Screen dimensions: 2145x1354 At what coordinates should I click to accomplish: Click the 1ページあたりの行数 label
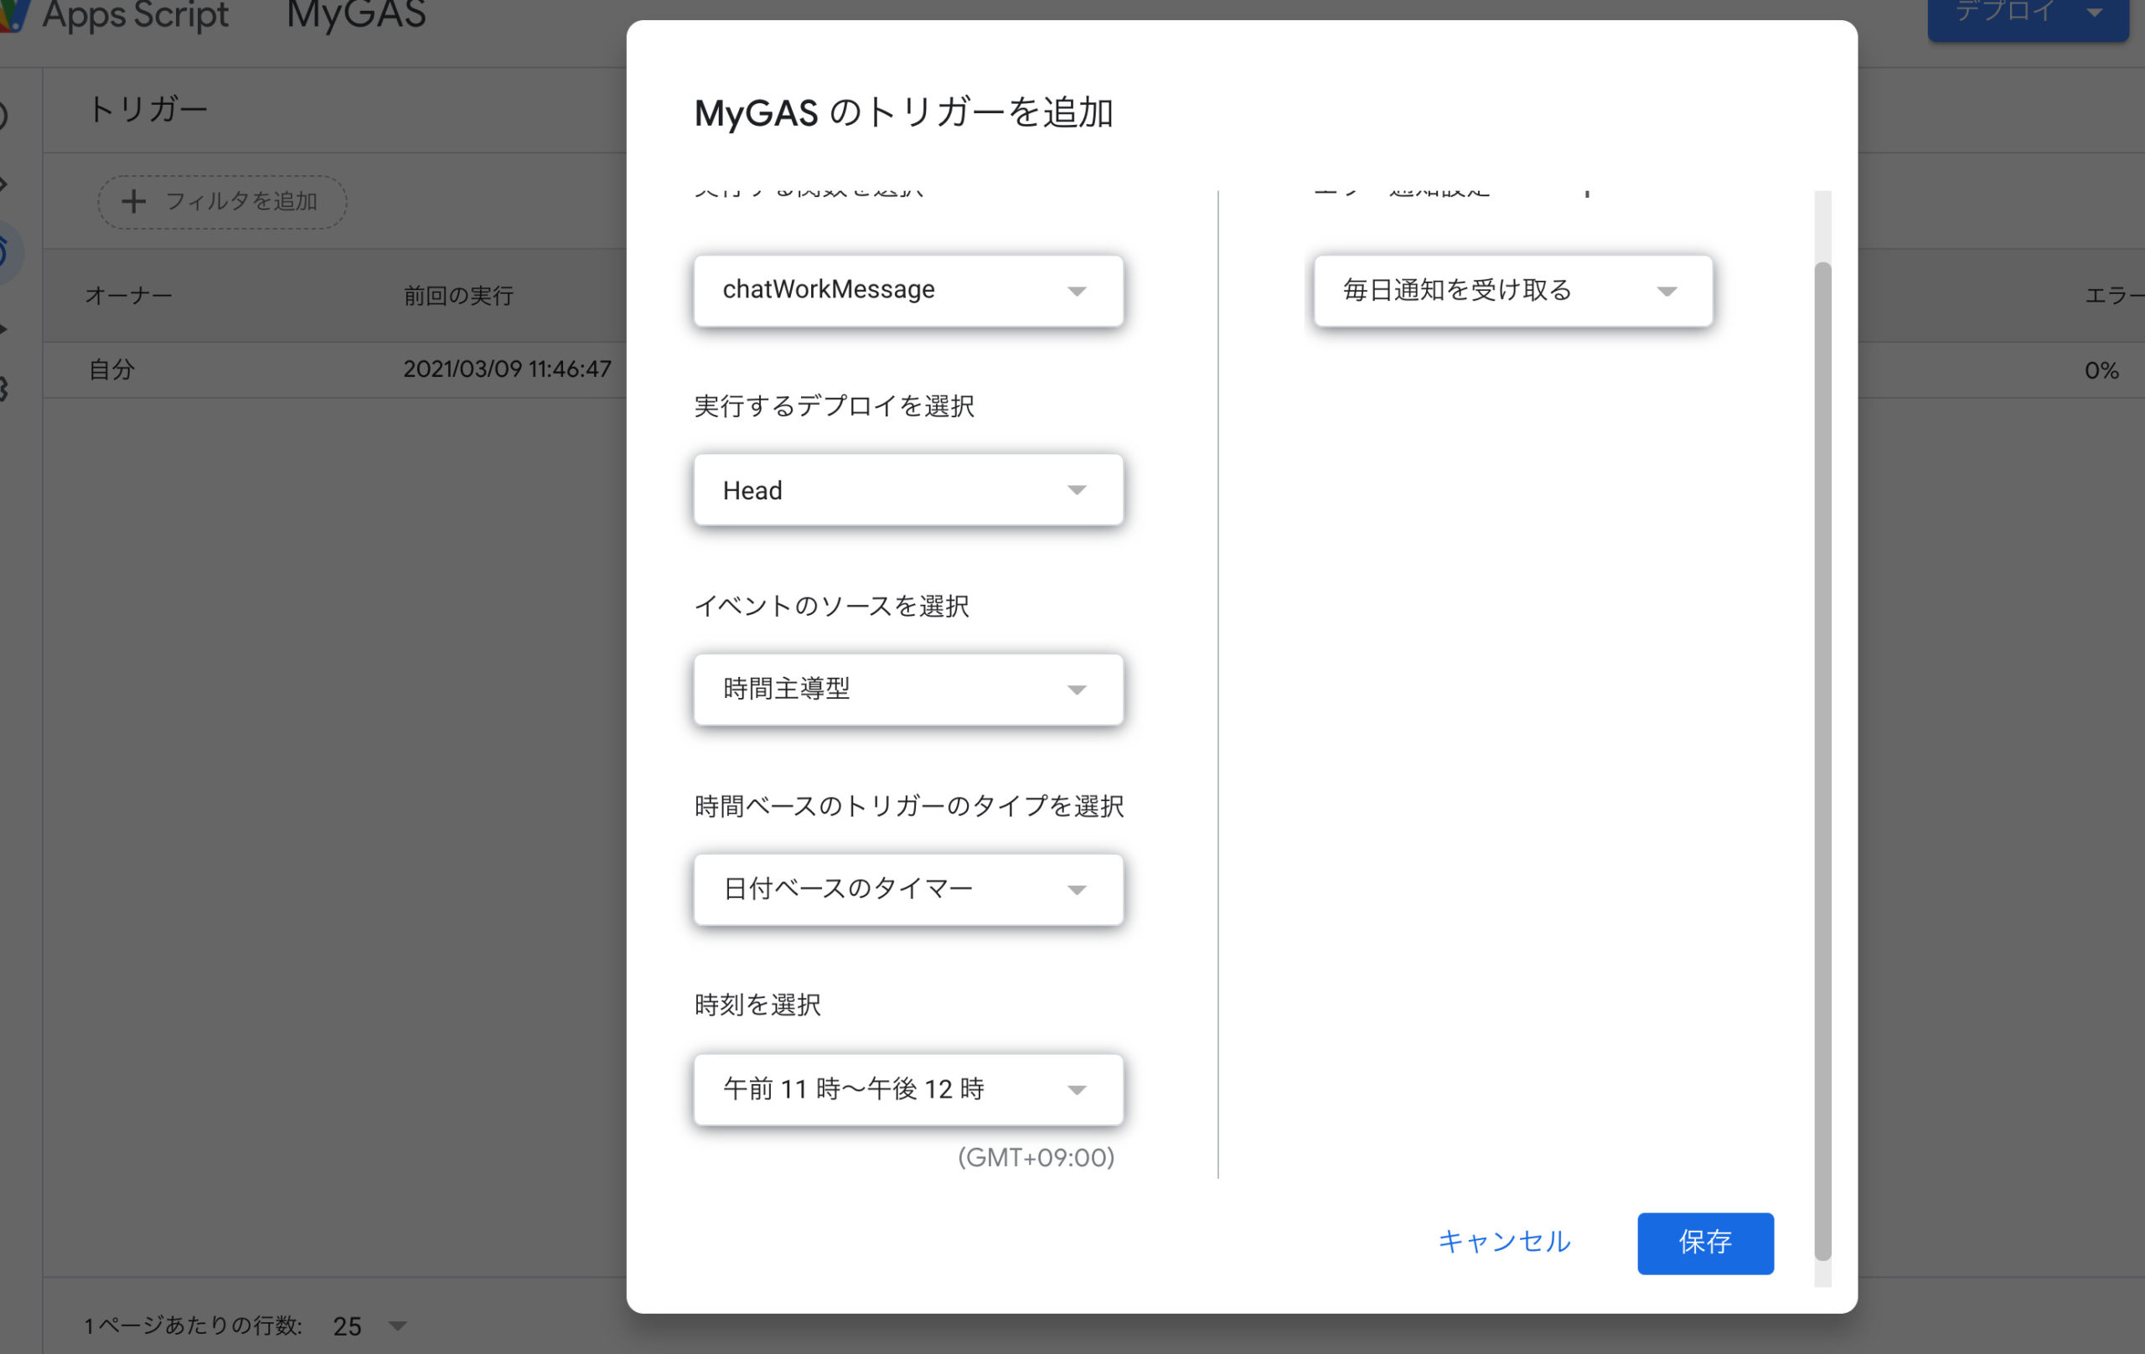click(194, 1326)
